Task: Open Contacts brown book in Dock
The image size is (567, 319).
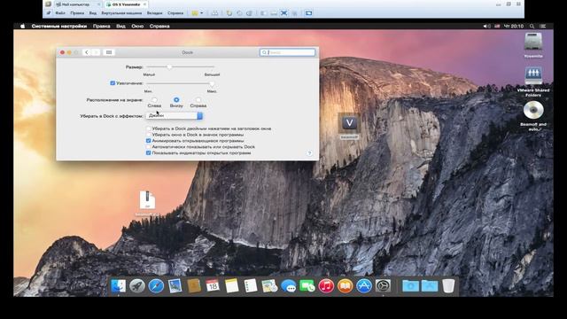Action: tap(194, 286)
